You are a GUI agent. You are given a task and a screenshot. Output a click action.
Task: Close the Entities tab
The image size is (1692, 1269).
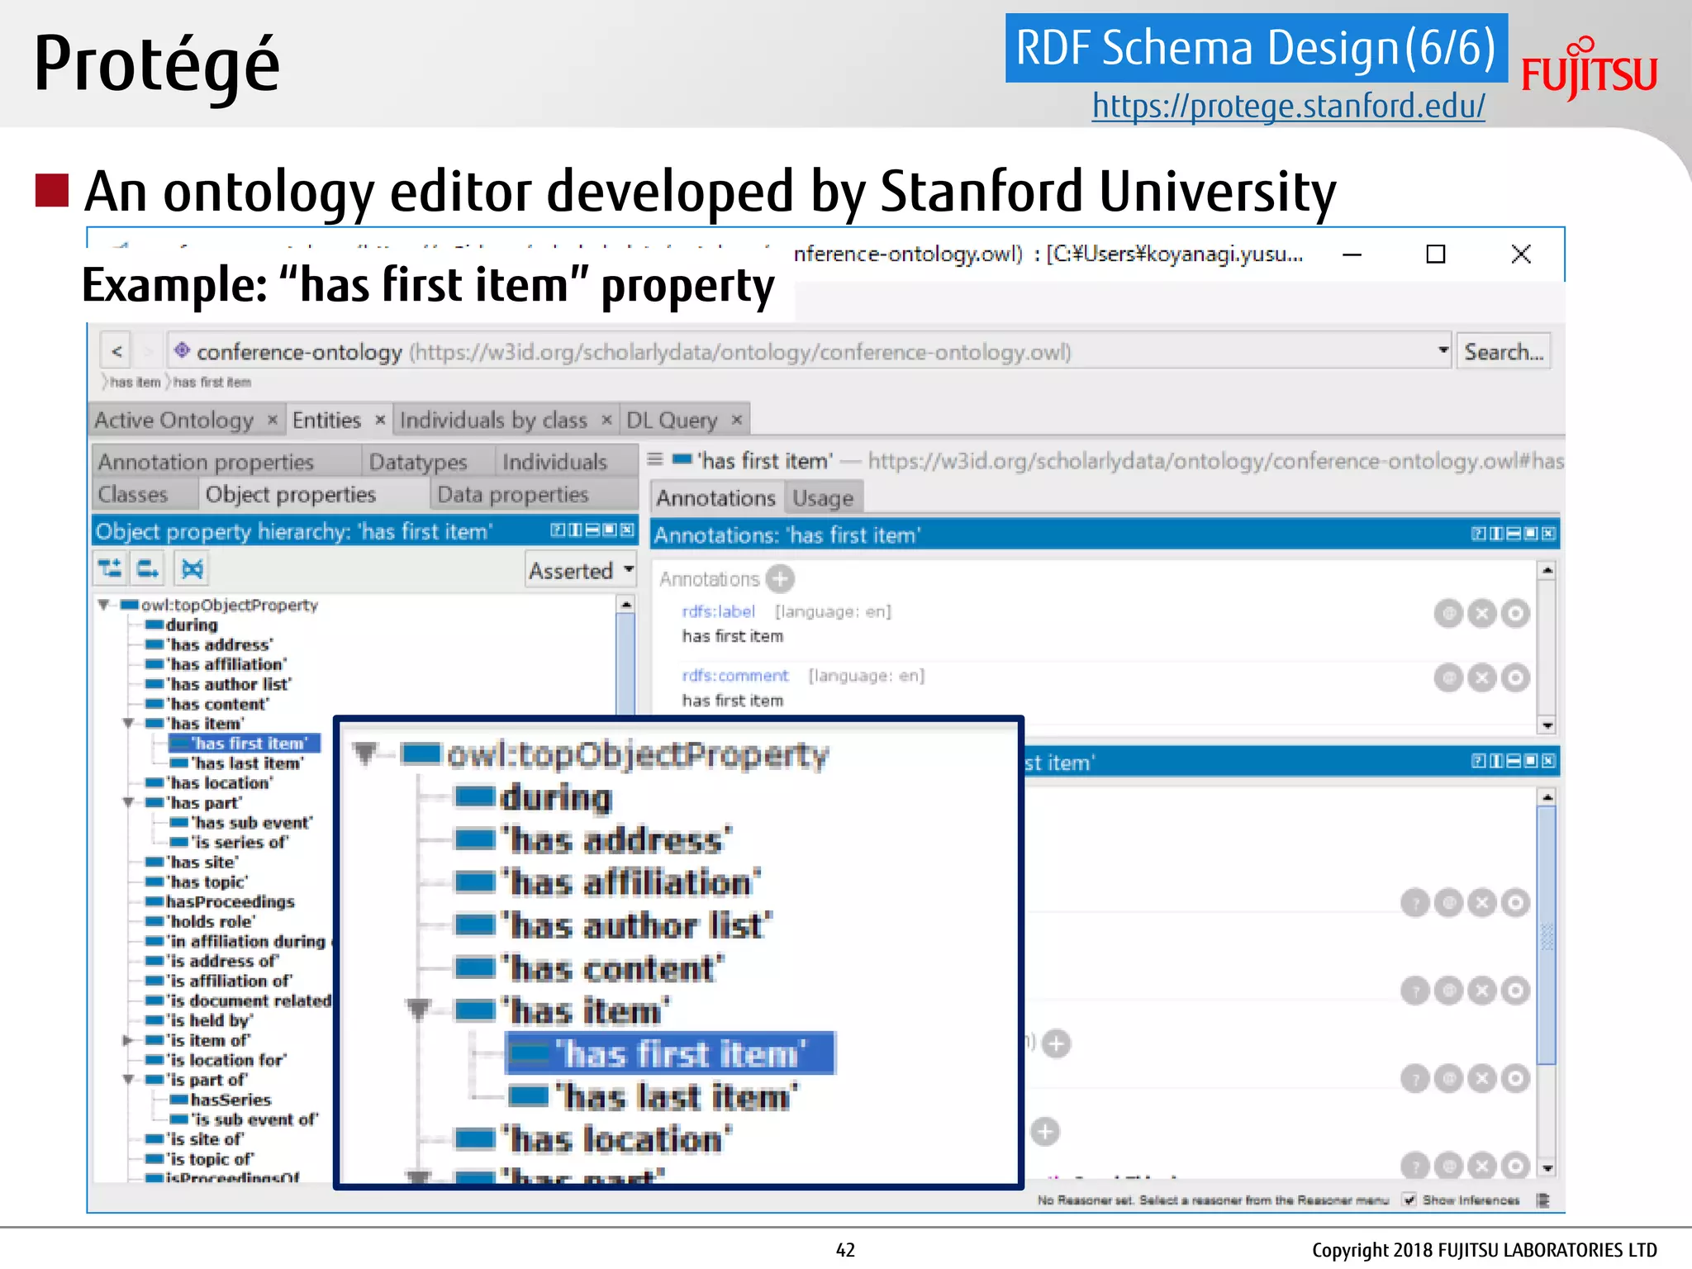pyautogui.click(x=380, y=420)
